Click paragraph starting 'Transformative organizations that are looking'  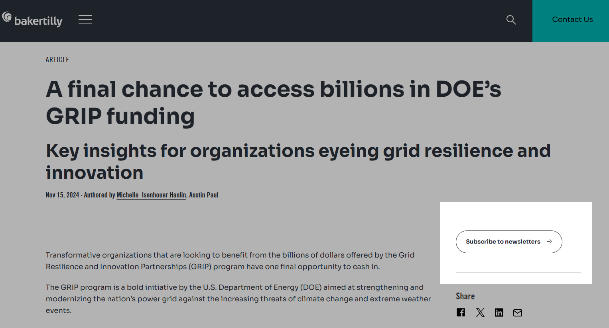point(230,261)
